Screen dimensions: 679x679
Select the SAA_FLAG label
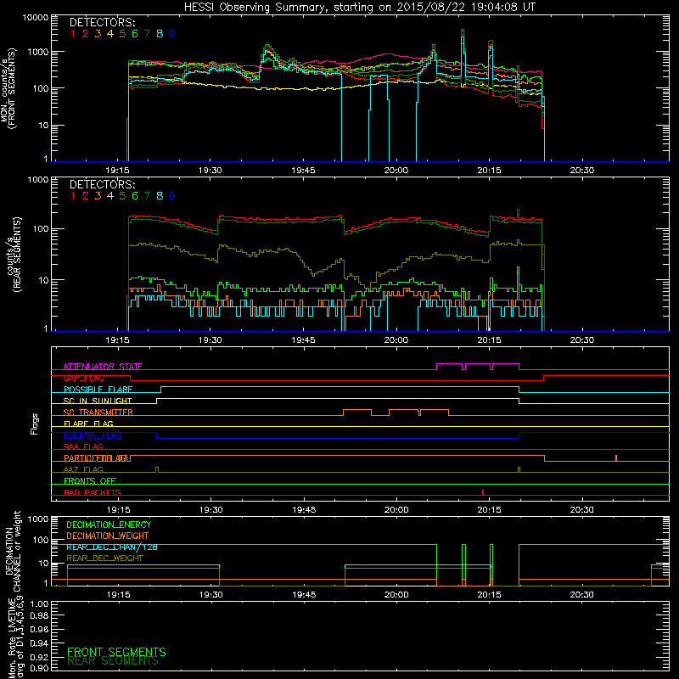click(x=83, y=447)
